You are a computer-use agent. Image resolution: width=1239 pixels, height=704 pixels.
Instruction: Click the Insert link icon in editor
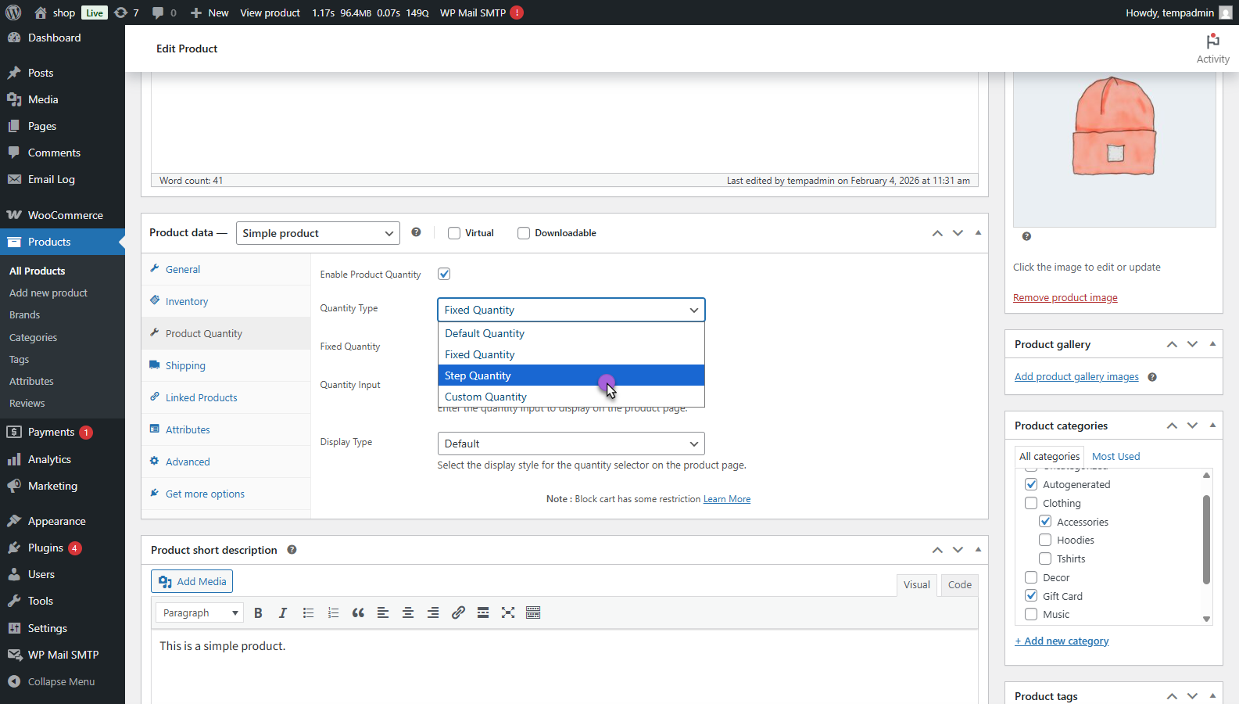(x=458, y=613)
